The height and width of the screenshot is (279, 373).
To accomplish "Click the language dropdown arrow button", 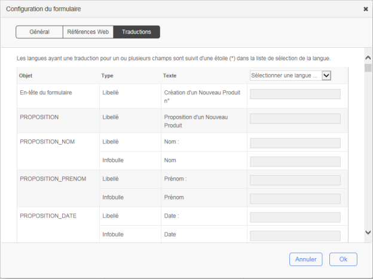I will coord(326,75).
